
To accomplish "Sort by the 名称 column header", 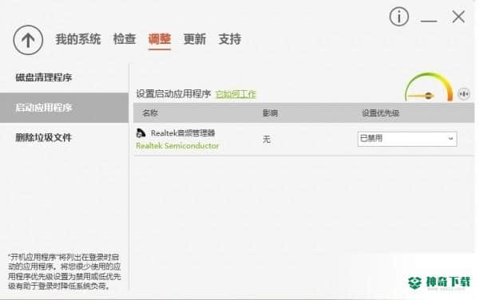I will pyautogui.click(x=150, y=113).
